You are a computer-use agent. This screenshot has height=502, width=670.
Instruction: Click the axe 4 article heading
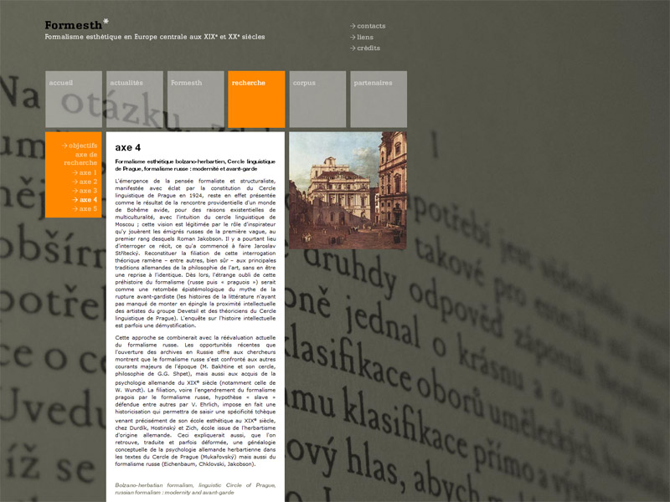tap(128, 148)
